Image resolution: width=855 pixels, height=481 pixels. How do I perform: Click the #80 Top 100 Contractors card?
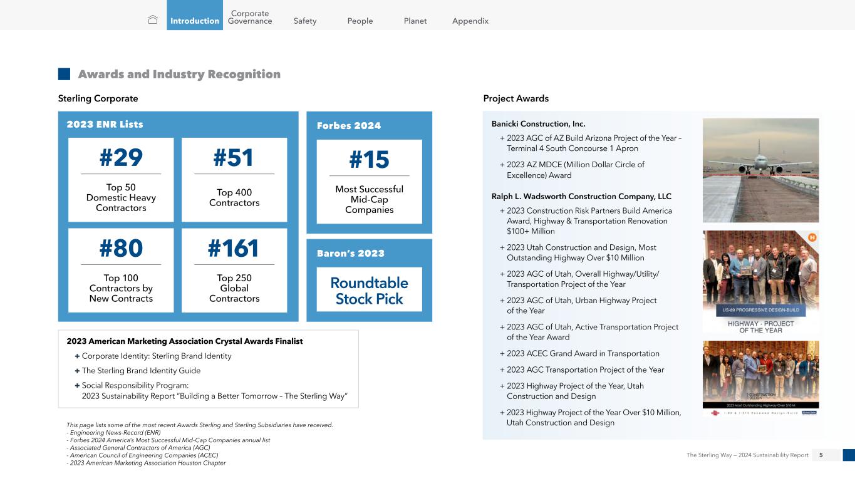tap(121, 270)
